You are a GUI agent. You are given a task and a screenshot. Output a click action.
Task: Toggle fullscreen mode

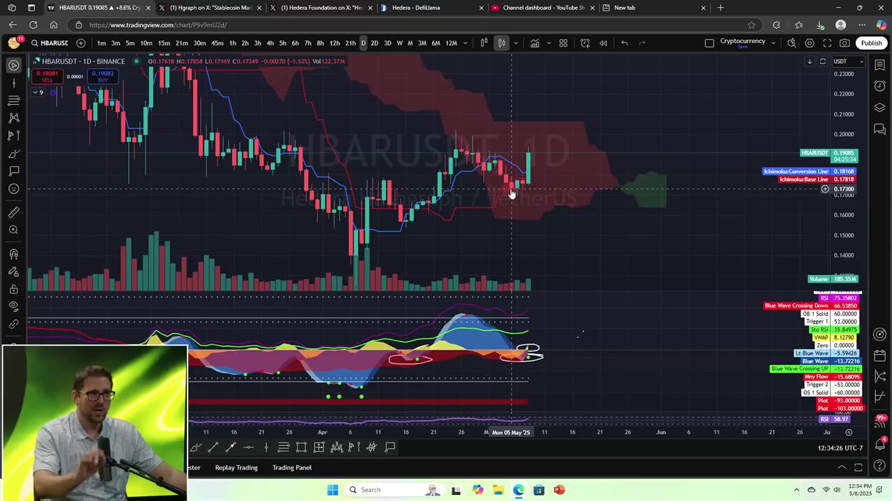point(827,43)
